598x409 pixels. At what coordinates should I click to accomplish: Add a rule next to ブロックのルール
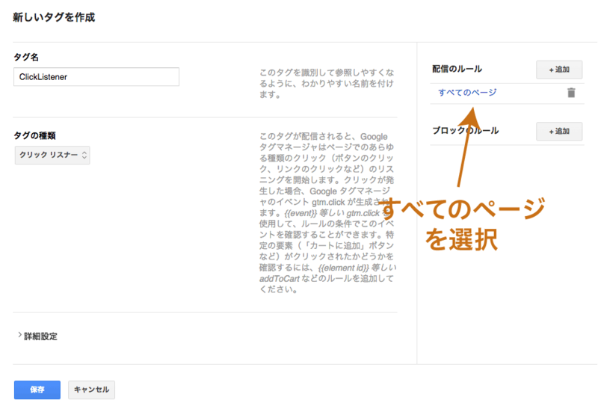559,132
